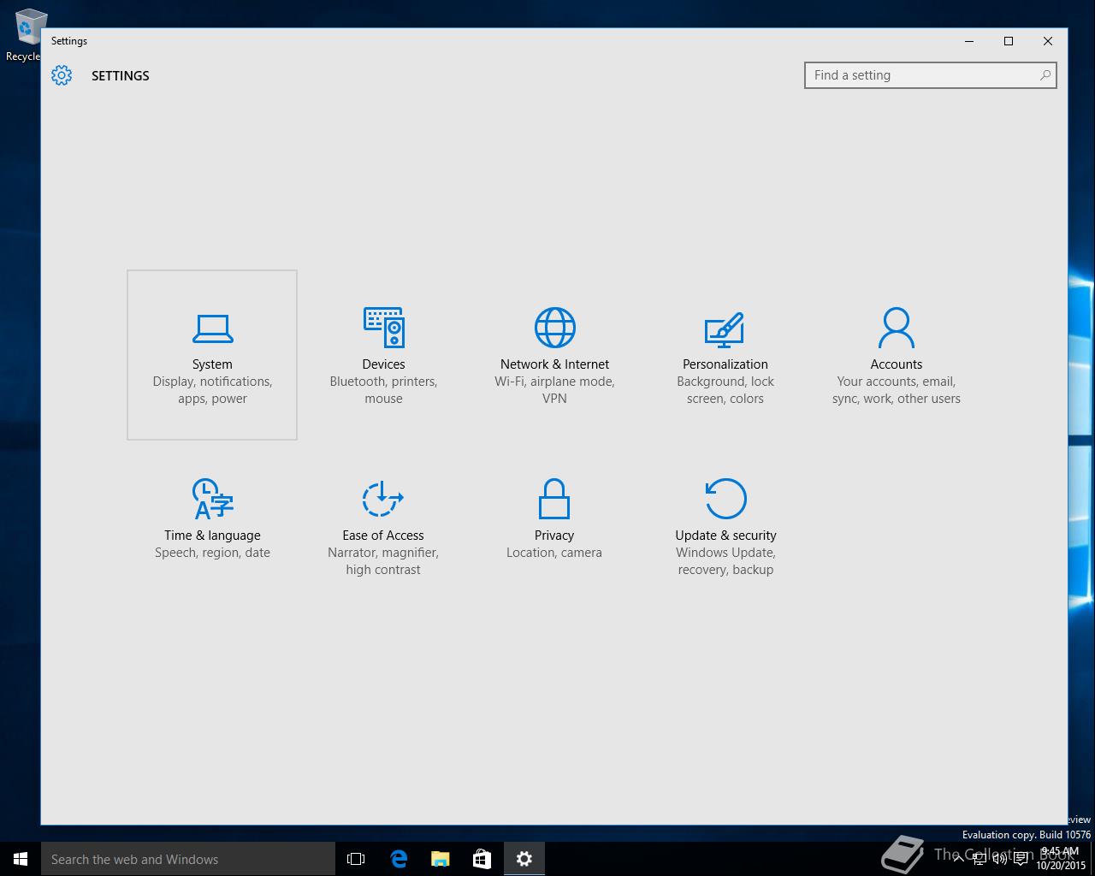Click 'Bluetooth, printers, mouse' description

coord(383,390)
